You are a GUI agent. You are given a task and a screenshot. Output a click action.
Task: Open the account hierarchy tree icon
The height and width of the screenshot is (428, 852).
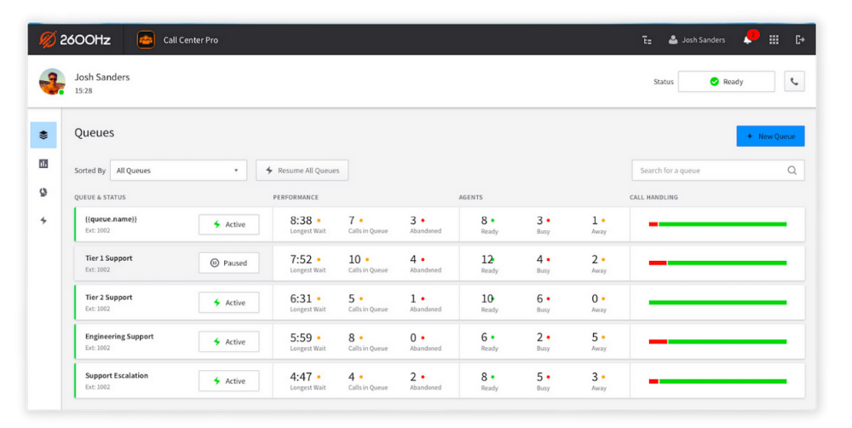point(647,40)
